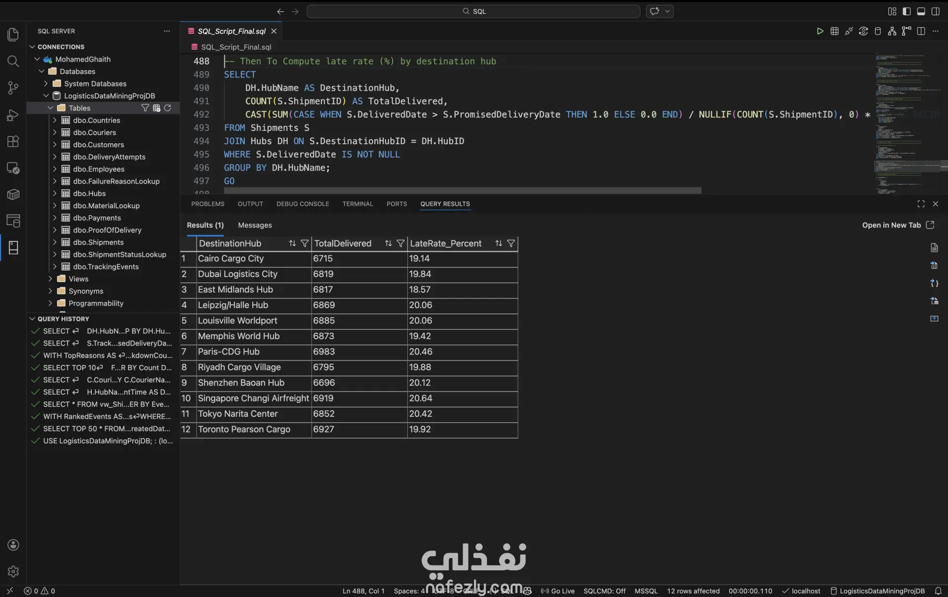Open the SQL Server view in the activity bar
Image resolution: width=948 pixels, height=597 pixels.
point(13,247)
